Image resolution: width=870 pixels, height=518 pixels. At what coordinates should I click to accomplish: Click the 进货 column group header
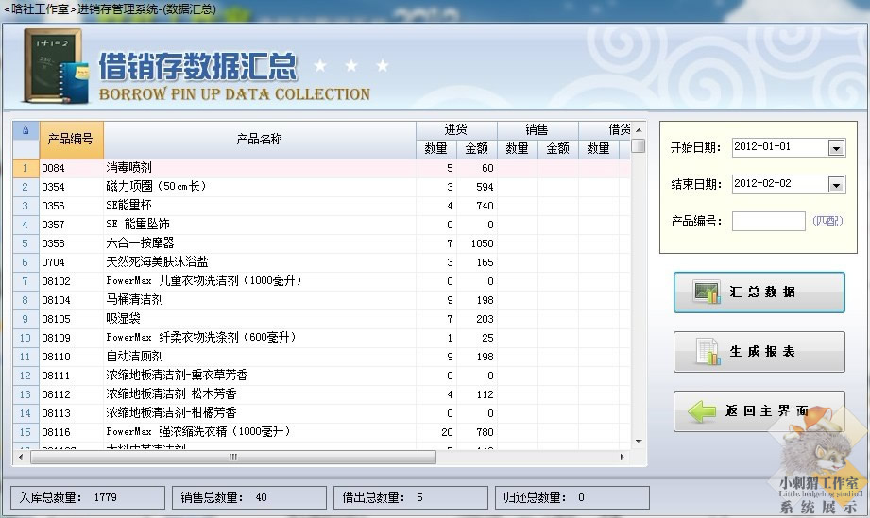click(456, 130)
